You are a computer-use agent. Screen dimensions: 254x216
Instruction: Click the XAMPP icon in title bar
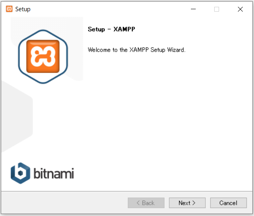9,9
